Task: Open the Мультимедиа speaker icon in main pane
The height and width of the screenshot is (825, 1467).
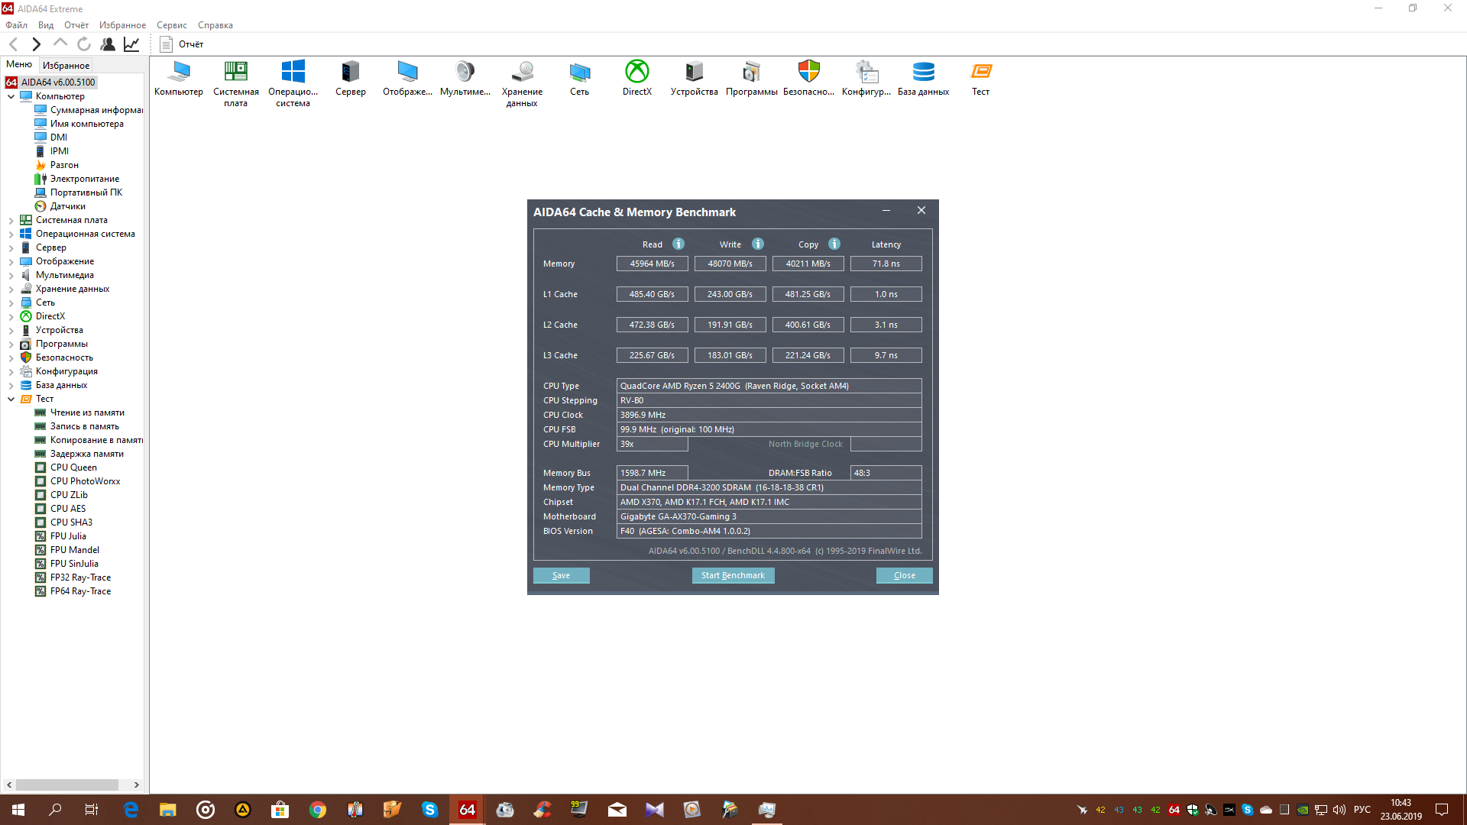Action: 465,78
